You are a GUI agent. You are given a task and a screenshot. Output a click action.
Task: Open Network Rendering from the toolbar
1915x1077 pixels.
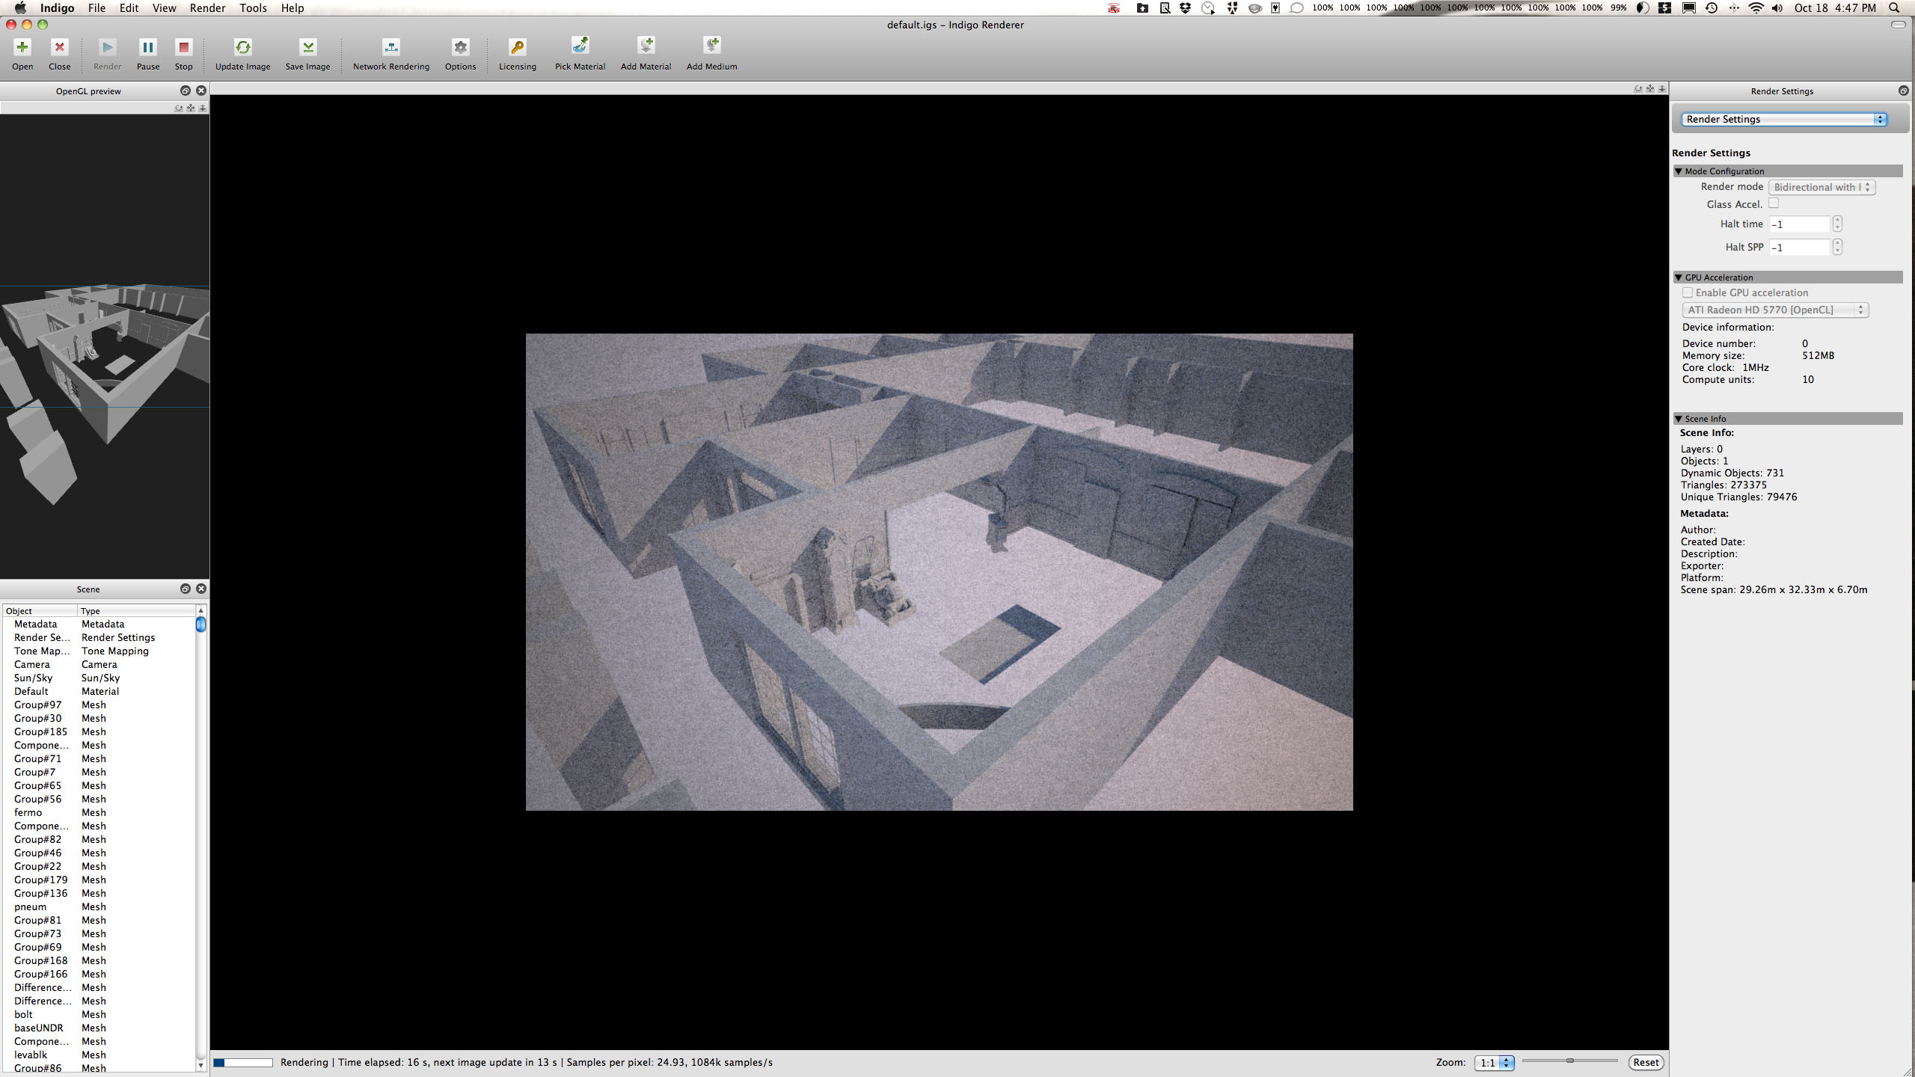tap(390, 48)
